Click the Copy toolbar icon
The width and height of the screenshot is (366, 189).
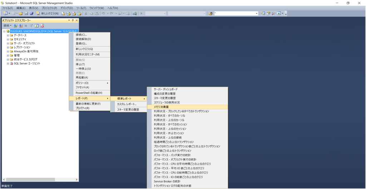pyautogui.click(x=91, y=14)
